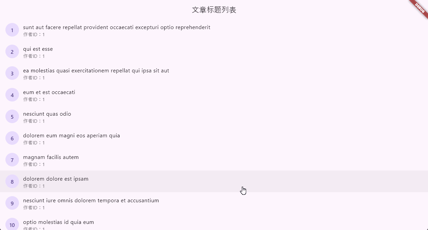Image resolution: width=428 pixels, height=230 pixels.
Task: Select the "magnam facilis autem" row
Action: tap(51, 157)
